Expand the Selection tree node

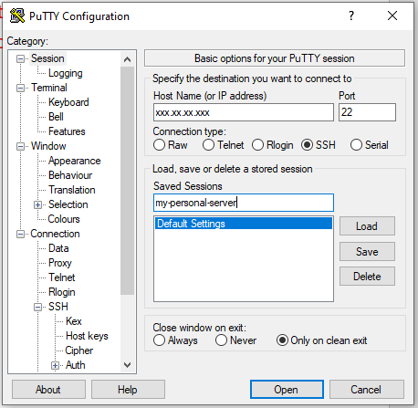tap(37, 204)
